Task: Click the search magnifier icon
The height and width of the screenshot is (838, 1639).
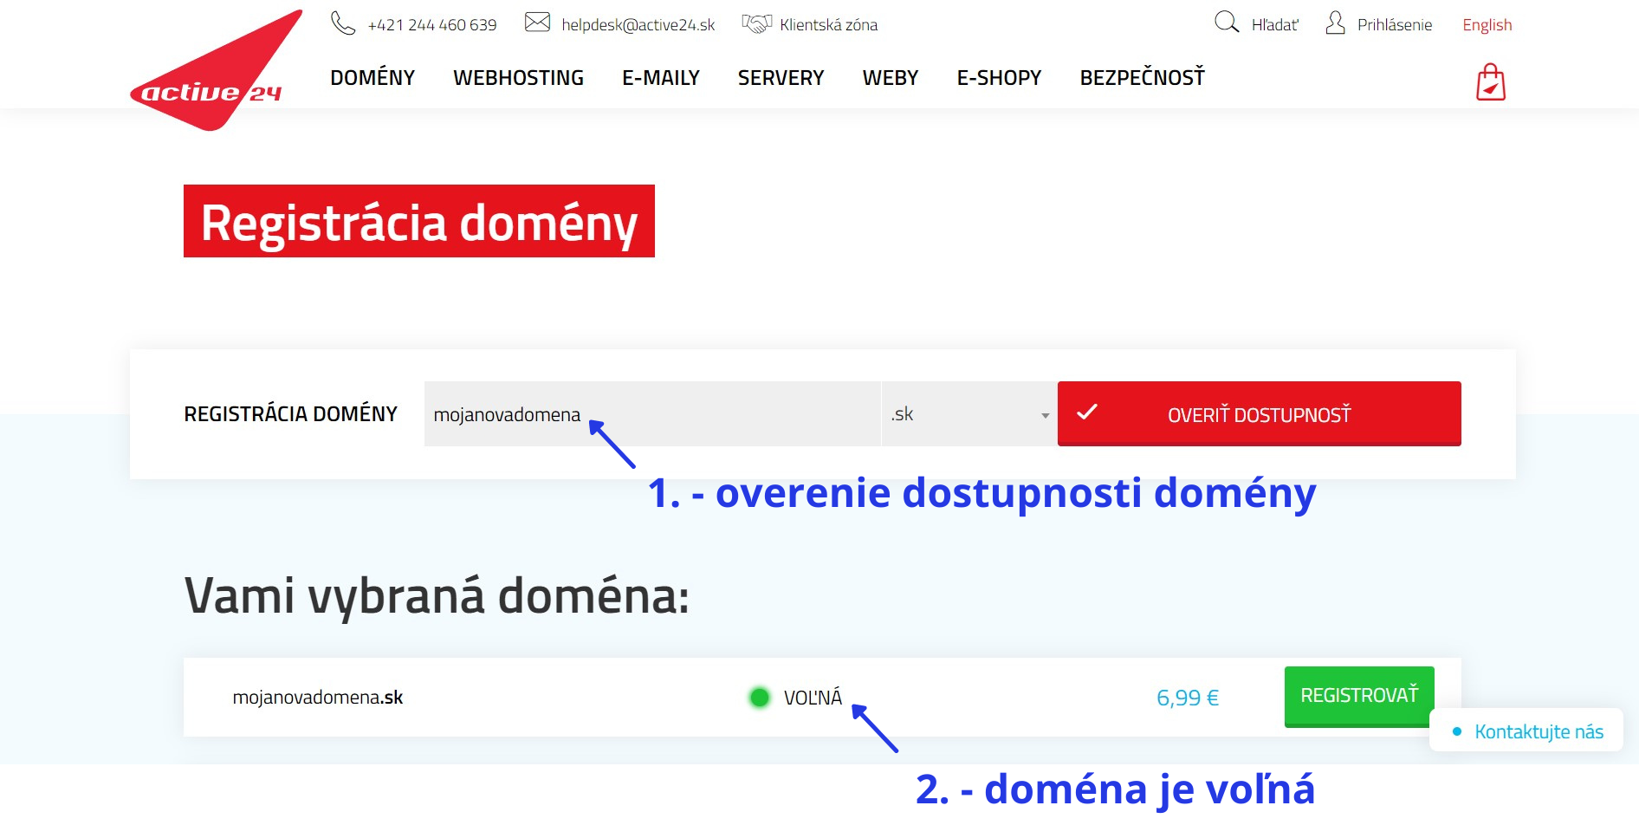Action: tap(1227, 23)
